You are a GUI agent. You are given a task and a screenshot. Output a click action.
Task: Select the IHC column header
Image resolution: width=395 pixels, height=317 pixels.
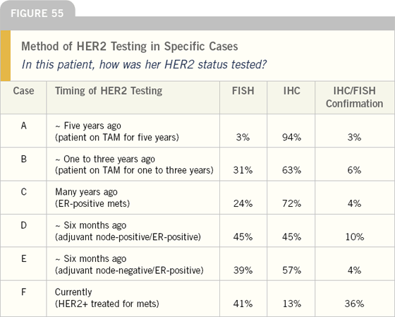click(291, 91)
